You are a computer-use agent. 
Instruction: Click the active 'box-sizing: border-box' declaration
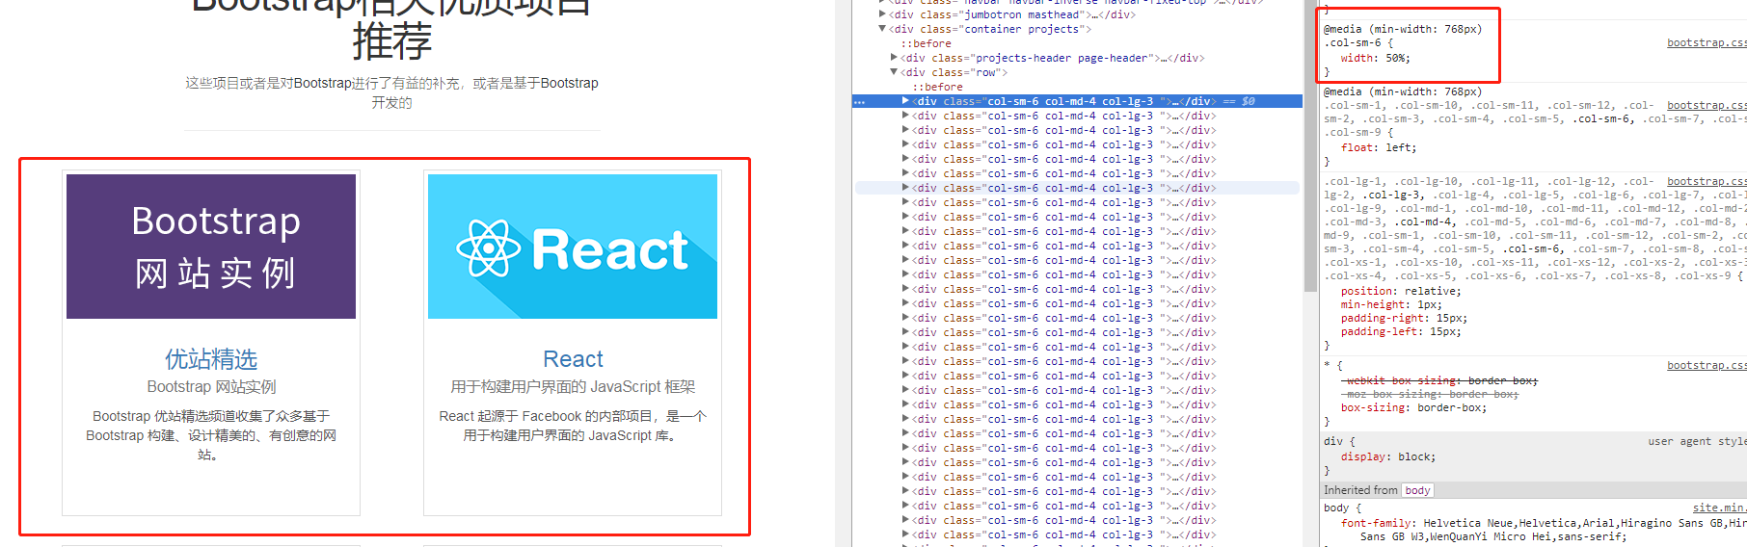click(x=1413, y=407)
